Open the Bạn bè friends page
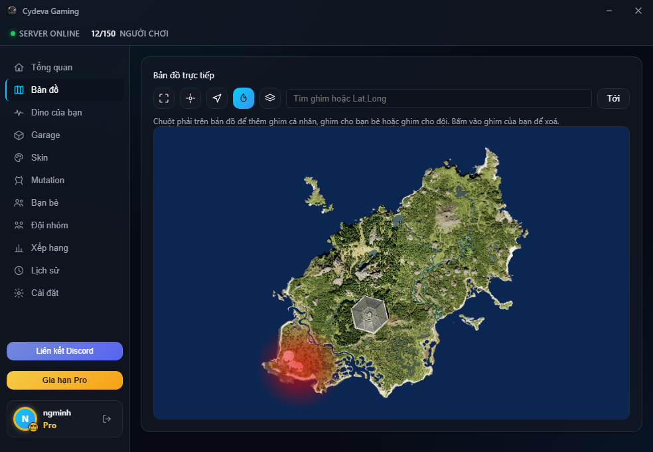The width and height of the screenshot is (653, 452). click(65, 202)
